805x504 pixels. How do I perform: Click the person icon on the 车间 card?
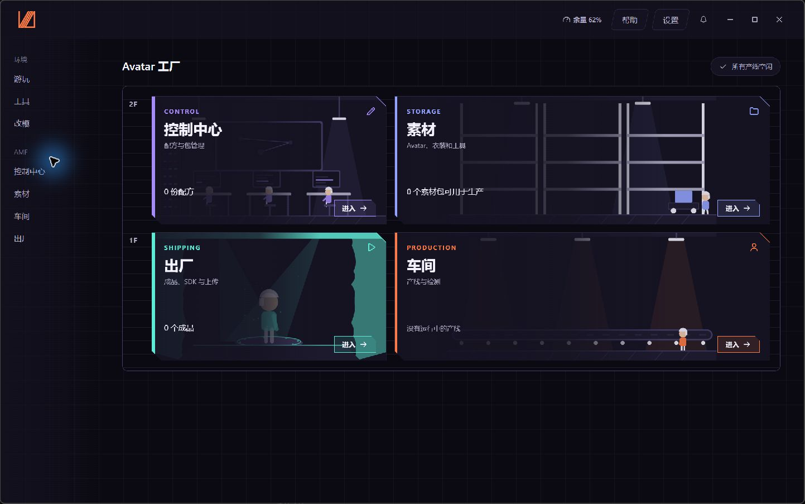click(x=754, y=247)
